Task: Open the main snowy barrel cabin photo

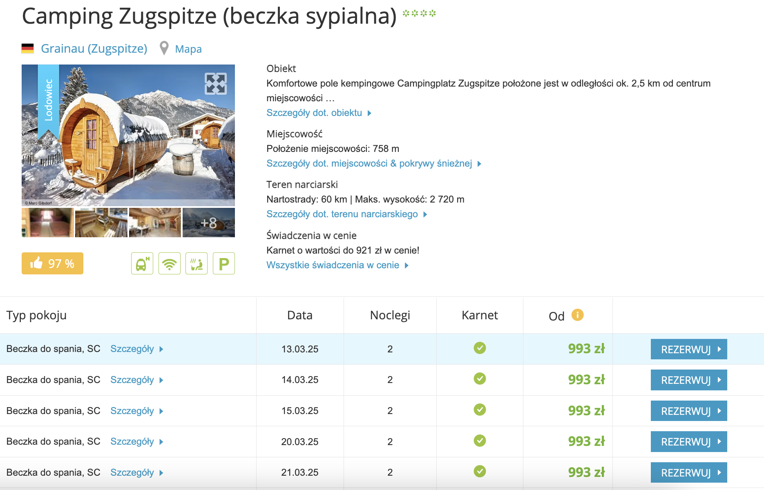Action: (128, 135)
